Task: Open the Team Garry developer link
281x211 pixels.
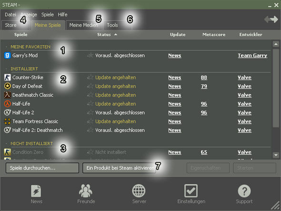Action: 252,56
